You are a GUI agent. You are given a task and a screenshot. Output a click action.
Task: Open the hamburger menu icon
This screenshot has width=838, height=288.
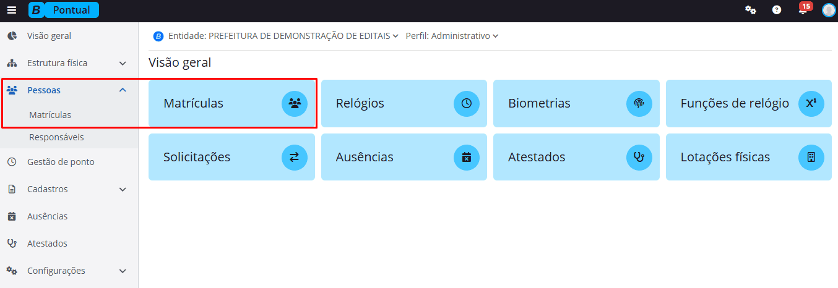(12, 10)
